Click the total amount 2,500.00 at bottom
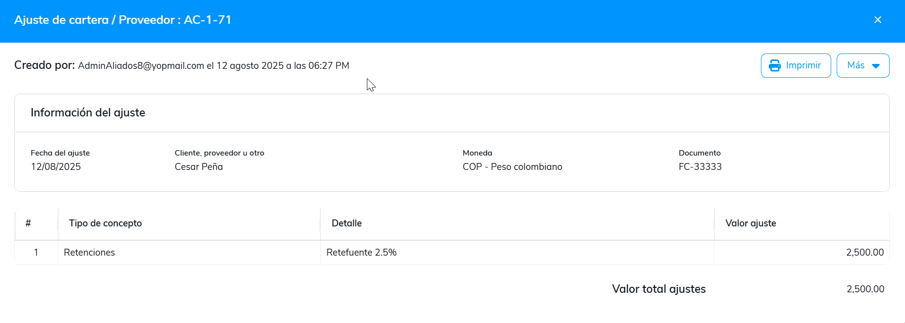Viewport: 905px width, 323px height. [x=865, y=289]
